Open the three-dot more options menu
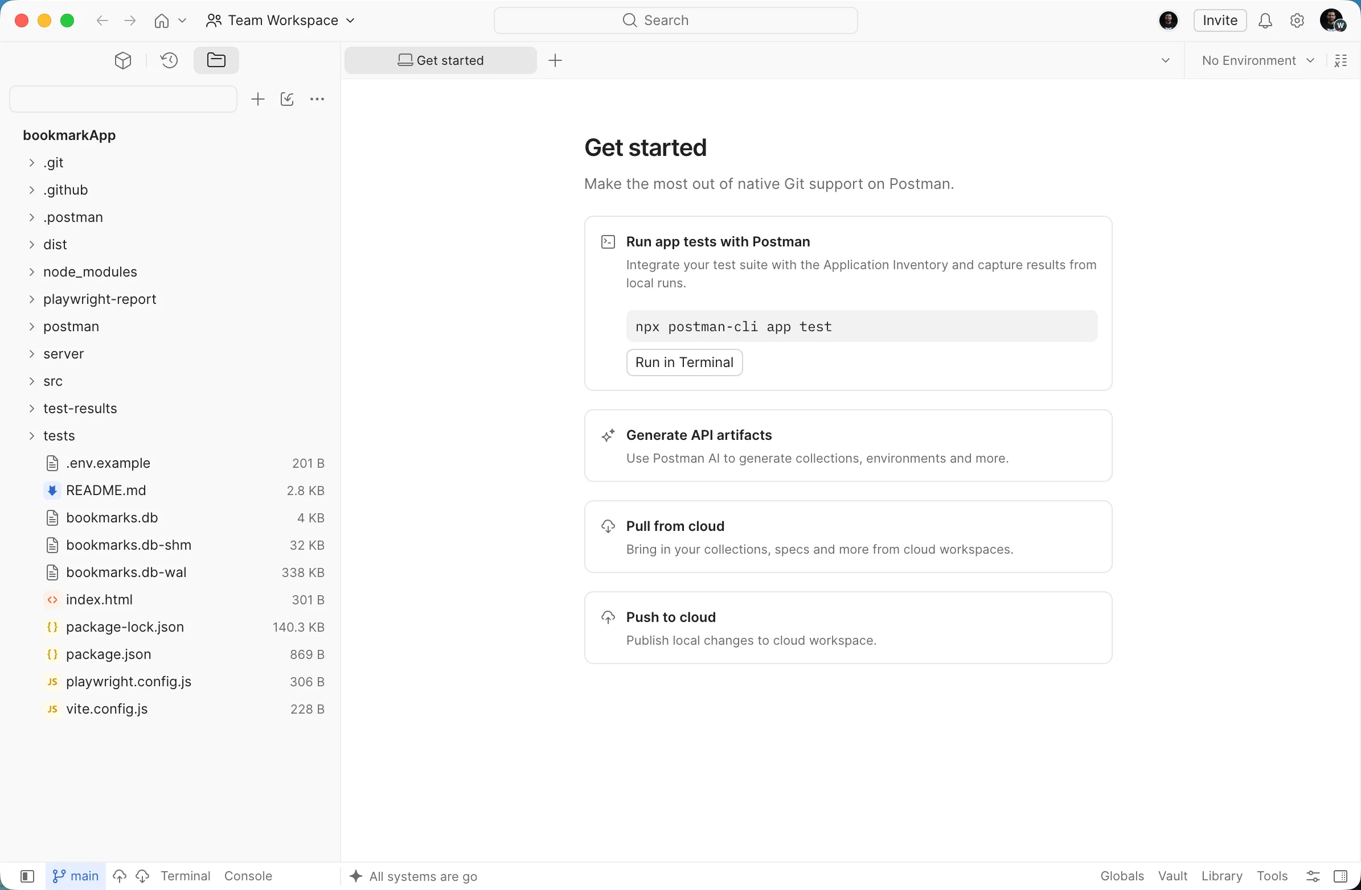 coord(317,100)
